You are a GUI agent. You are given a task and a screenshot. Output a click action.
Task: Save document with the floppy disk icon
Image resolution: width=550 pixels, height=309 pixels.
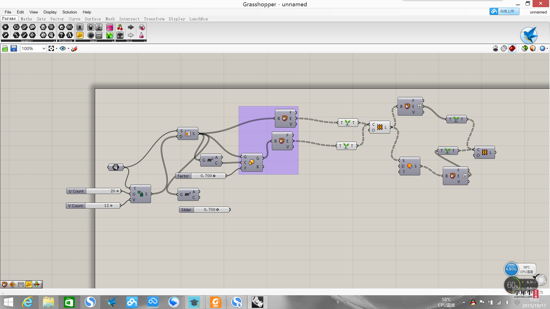tap(14, 48)
